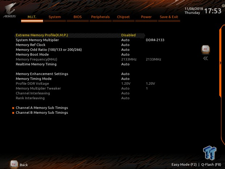The height and width of the screenshot is (169, 225).
Task: Open Memory Odd Ratio Auto value
Action: pos(125,50)
